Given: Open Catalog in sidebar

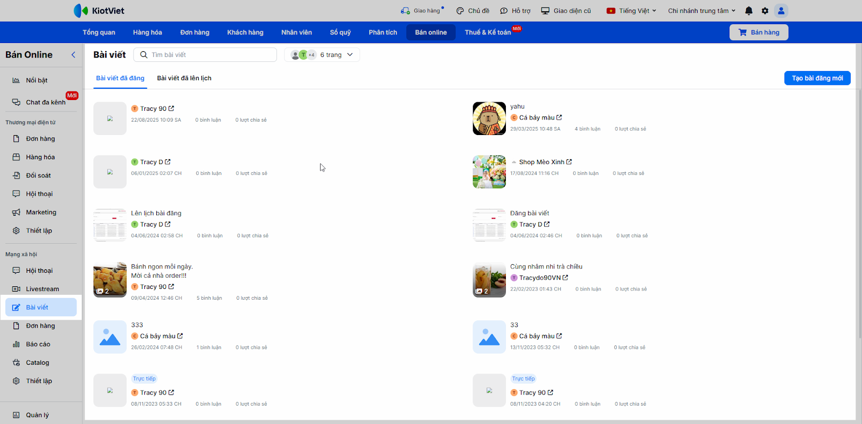Looking at the screenshot, I should coord(41,363).
